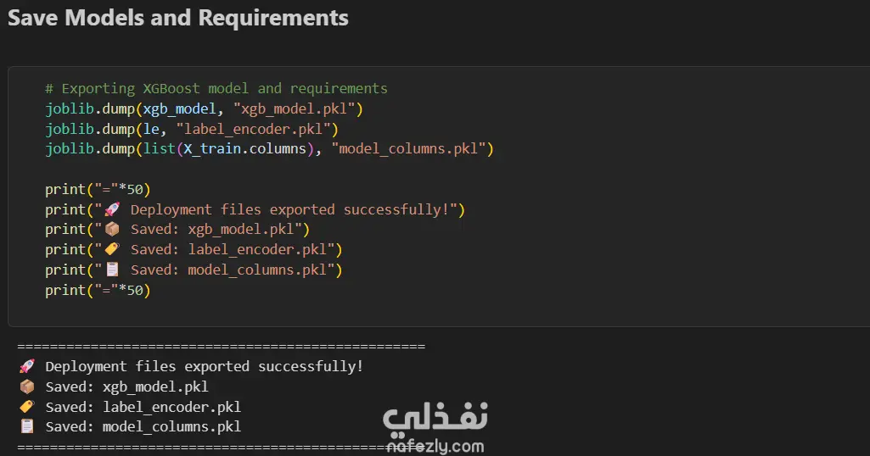Click the print line "Saved: label_encoder.pkl" in code
Image resolution: width=870 pixels, height=456 pixels.
[x=194, y=250]
